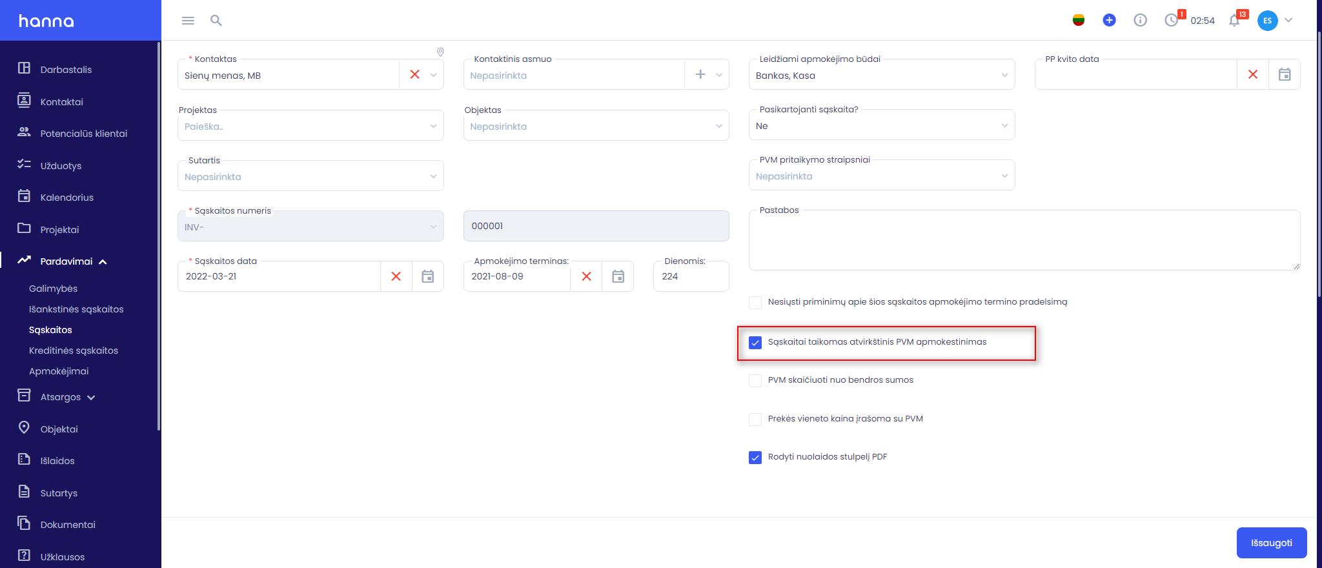Enable PVM skaičiuoti nuo bendros sumos
The height and width of the screenshot is (568, 1322).
tap(755, 381)
